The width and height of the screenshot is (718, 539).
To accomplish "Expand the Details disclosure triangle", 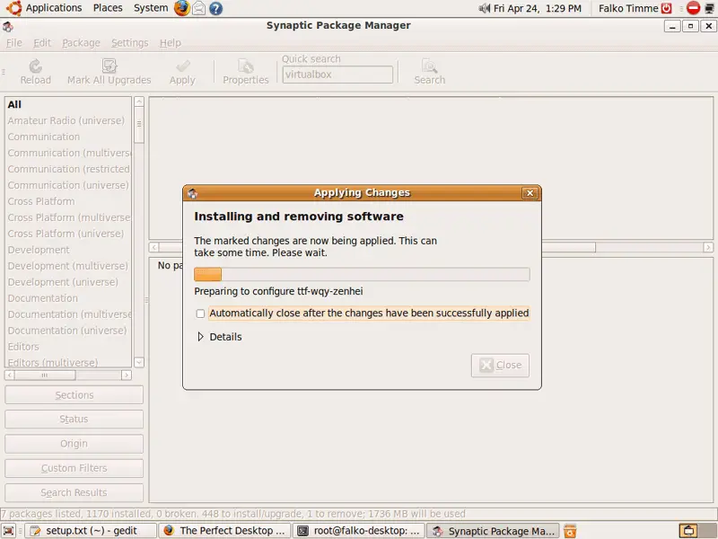I will point(200,337).
